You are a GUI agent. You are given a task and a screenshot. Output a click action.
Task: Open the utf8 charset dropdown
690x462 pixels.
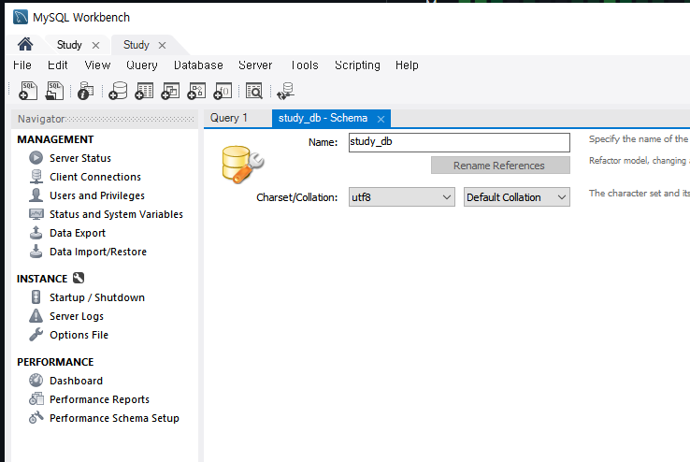pyautogui.click(x=402, y=197)
